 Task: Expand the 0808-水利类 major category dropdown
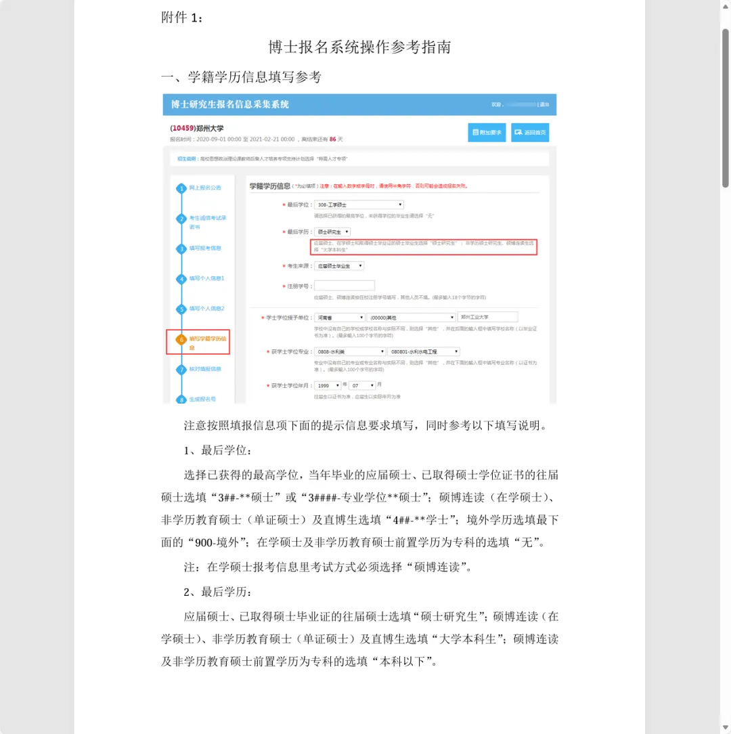(x=350, y=351)
